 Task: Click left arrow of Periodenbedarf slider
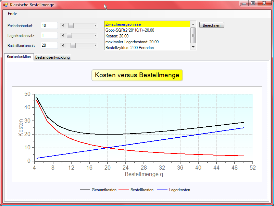62,25
